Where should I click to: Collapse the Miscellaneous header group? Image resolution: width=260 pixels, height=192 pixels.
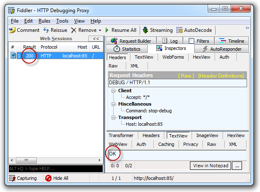click(113, 104)
